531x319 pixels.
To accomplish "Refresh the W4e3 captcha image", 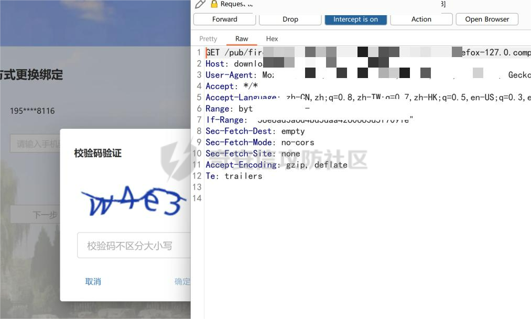I will (x=134, y=202).
